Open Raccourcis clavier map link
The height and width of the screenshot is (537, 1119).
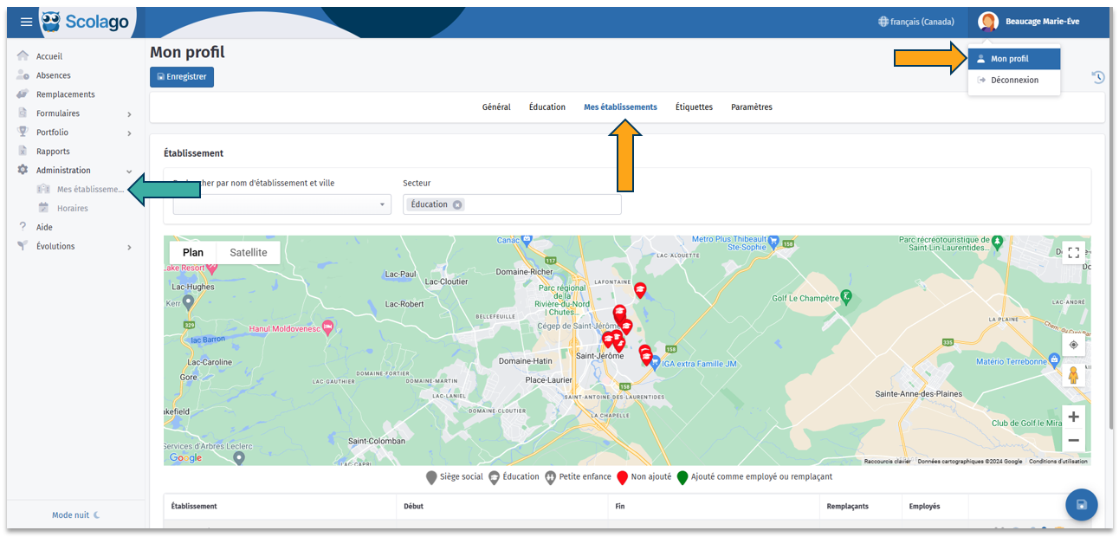(x=888, y=462)
